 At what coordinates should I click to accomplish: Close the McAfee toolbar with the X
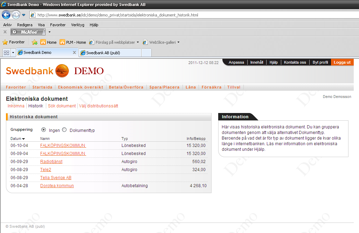click(5, 32)
